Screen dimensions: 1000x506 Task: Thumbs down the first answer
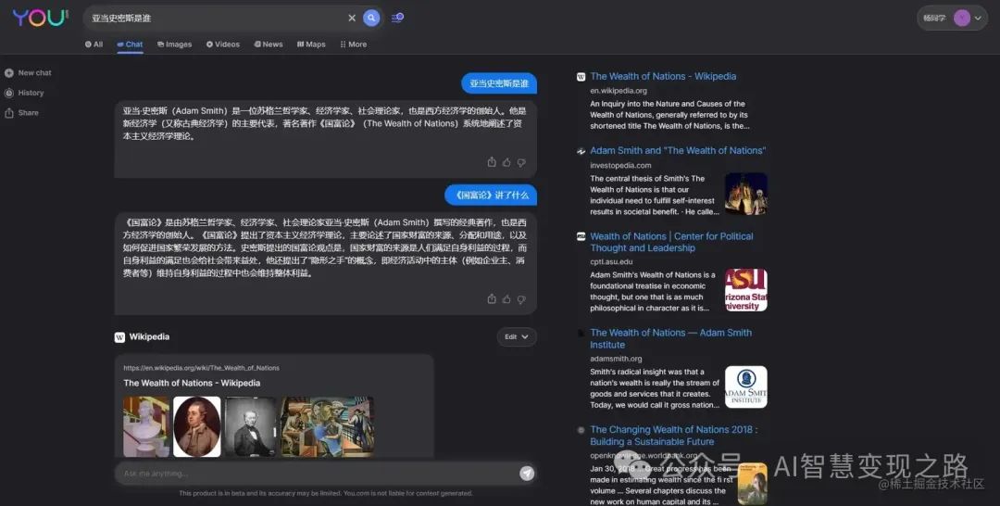pos(521,162)
